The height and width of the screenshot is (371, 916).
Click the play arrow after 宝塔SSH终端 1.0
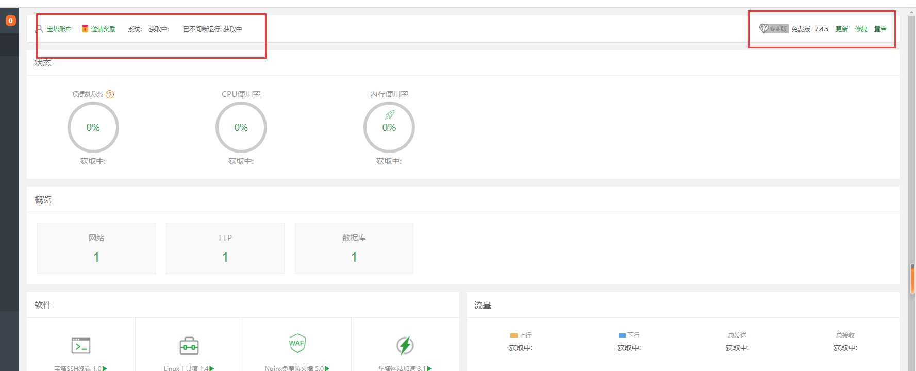coord(105,368)
